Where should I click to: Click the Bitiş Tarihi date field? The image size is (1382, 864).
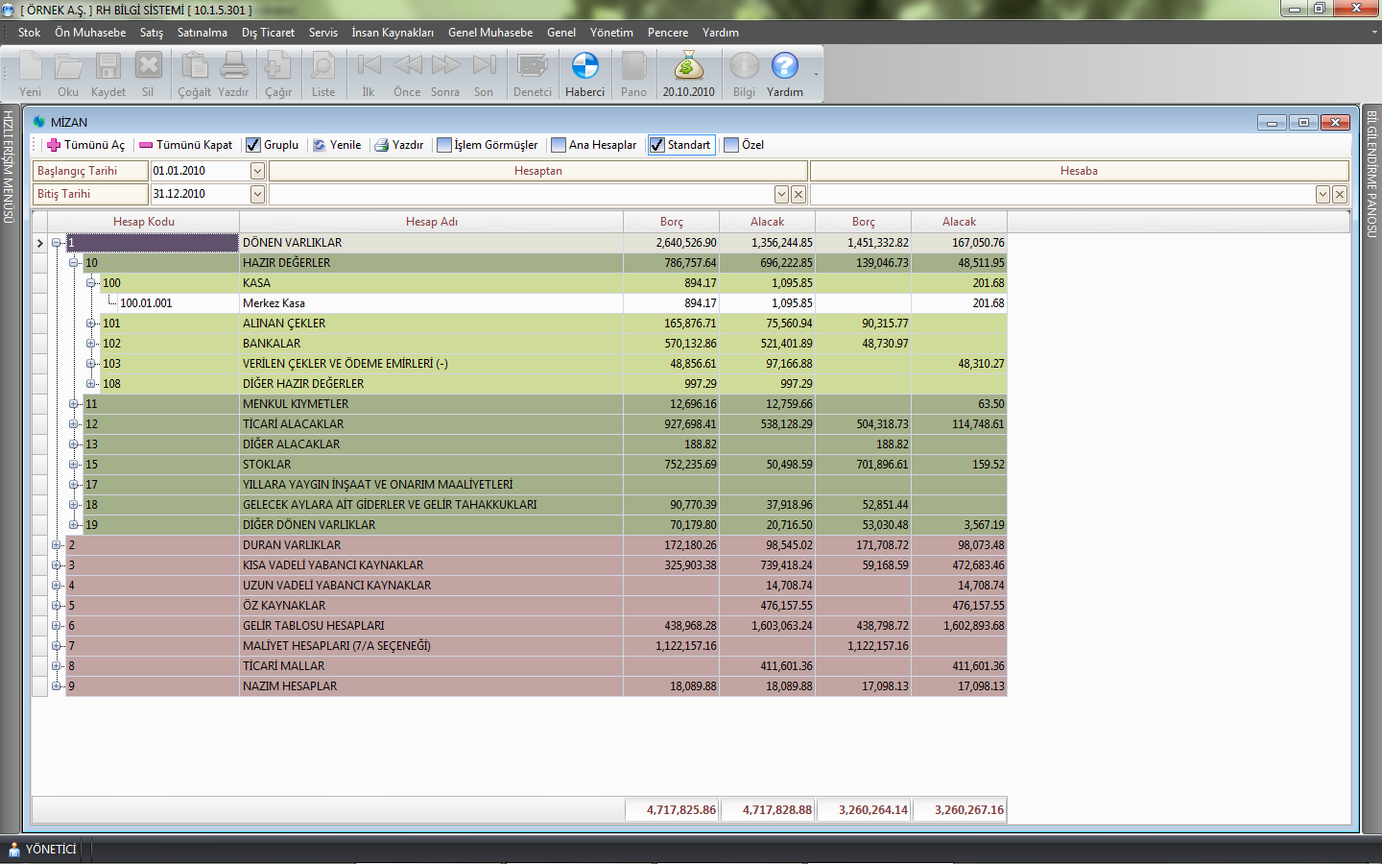(x=200, y=194)
